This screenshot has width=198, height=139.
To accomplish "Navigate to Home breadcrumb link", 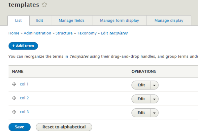I will tap(14, 33).
